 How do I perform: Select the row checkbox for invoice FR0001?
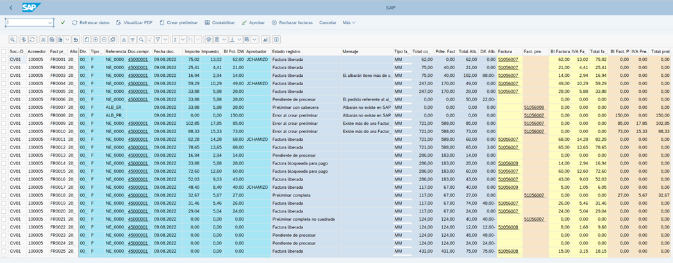pyautogui.click(x=4, y=59)
